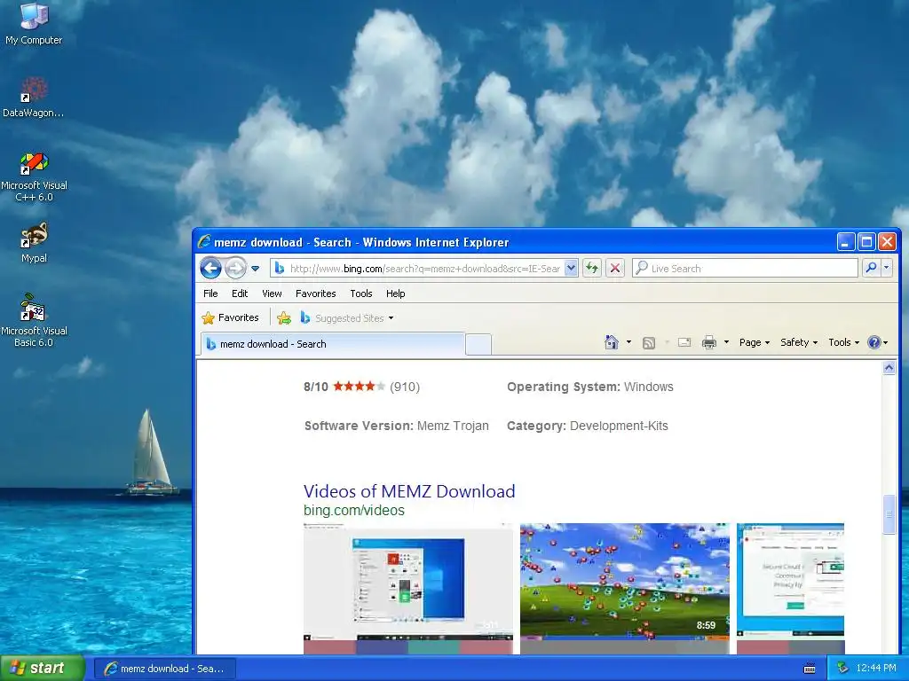Launch the Mypal browser shortcut
The image size is (909, 681).
[x=34, y=243]
